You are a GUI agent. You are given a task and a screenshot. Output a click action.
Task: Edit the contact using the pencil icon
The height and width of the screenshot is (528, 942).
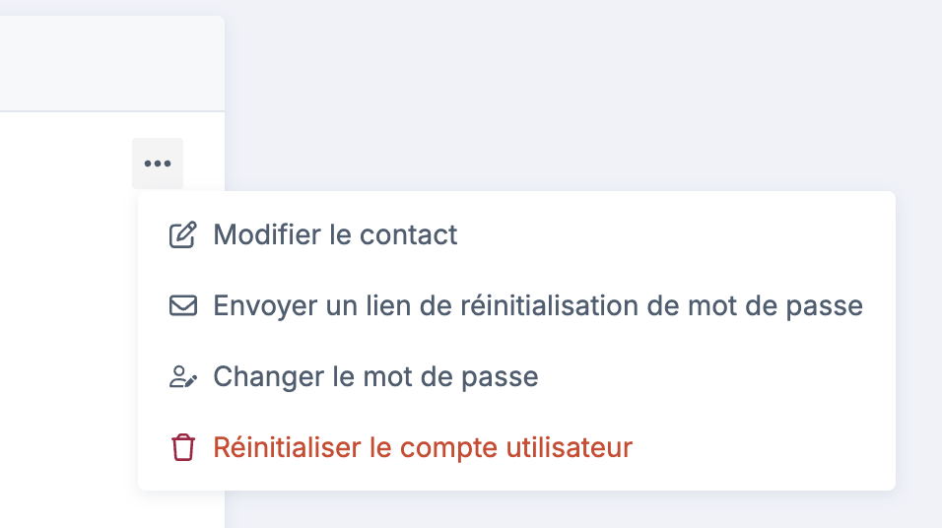[x=182, y=235]
